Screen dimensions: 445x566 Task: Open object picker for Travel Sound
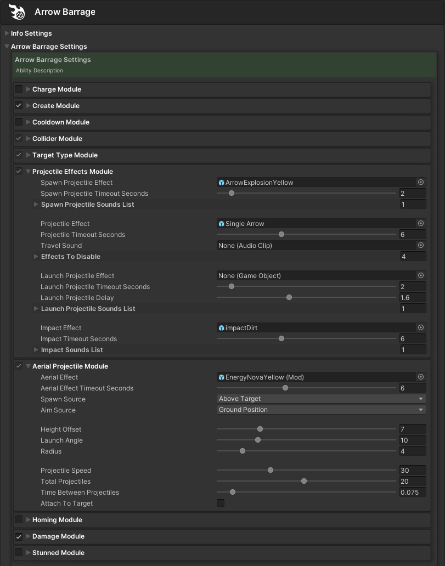coord(421,246)
